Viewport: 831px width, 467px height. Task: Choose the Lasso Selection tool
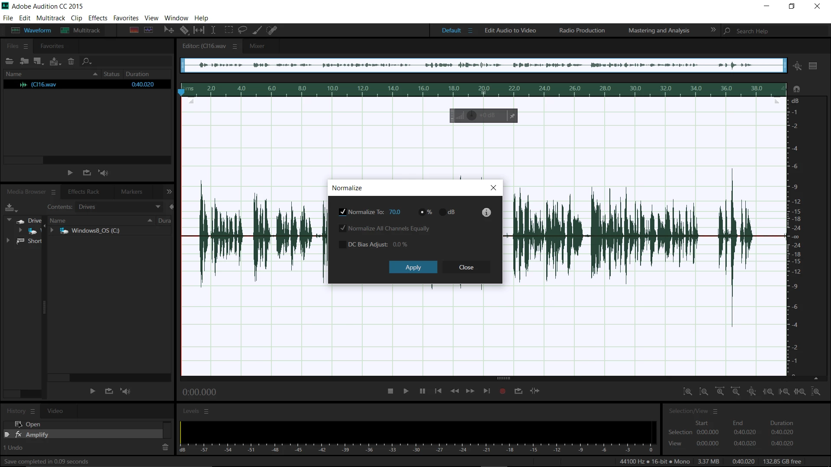(x=242, y=30)
